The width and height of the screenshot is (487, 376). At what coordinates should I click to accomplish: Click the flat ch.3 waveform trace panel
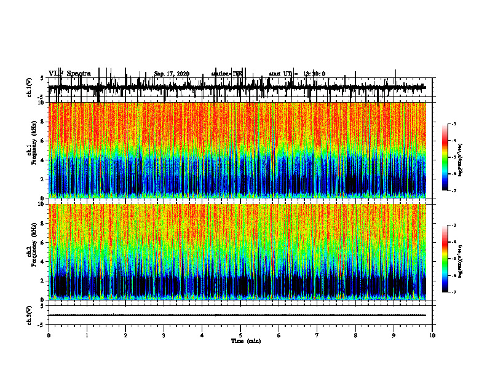tap(240, 315)
